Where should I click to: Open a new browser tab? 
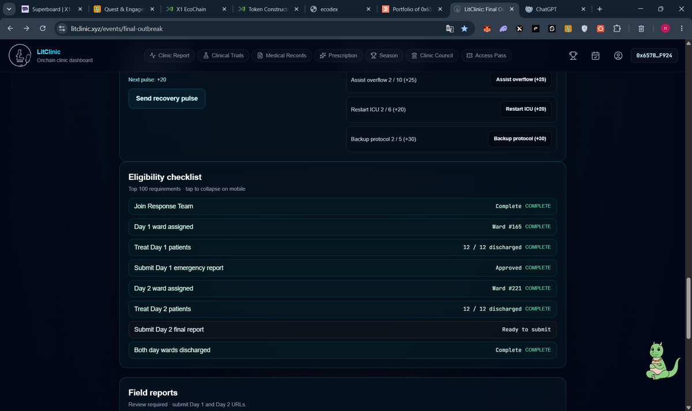point(600,9)
